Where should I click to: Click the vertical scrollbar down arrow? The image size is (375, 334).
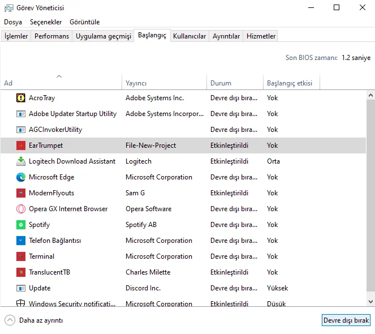click(370, 302)
